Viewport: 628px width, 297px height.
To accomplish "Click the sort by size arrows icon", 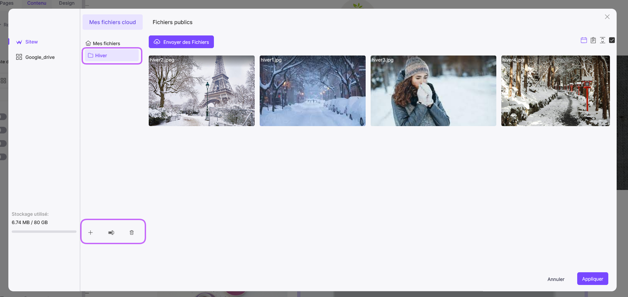I will [x=603, y=40].
